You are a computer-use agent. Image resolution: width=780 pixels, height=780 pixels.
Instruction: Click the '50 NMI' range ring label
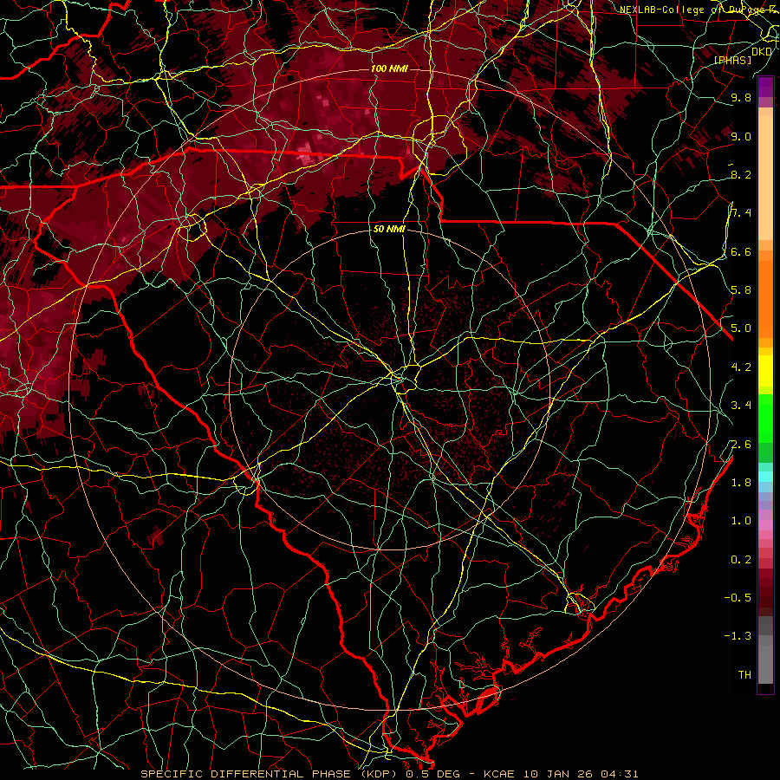(389, 230)
